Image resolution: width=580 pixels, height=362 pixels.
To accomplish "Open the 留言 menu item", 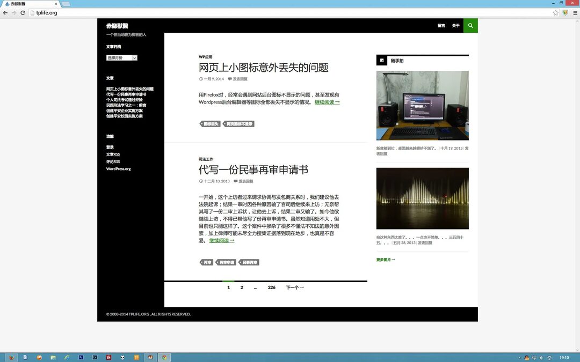I will [x=441, y=25].
